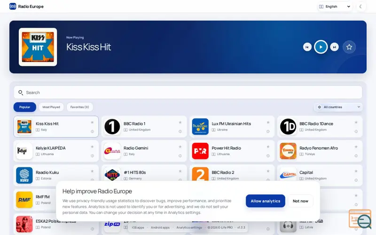Click the BBC Radio 1Dance logo
Image resolution: width=376 pixels, height=235 pixels.
[x=288, y=126]
